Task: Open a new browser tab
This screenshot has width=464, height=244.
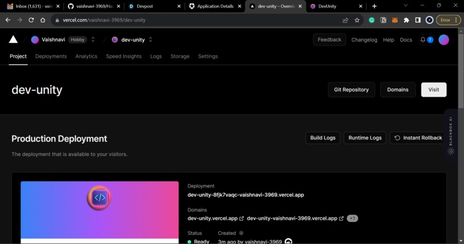Action: click(x=374, y=6)
